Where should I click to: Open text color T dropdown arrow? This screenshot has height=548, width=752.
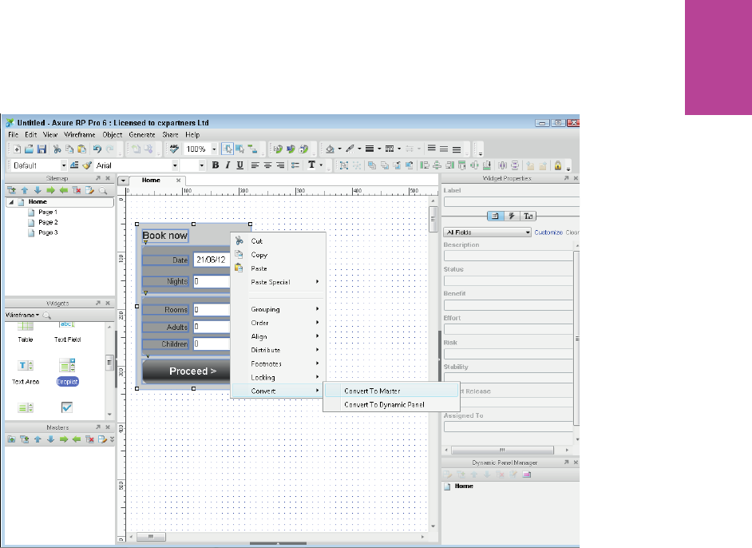coord(322,165)
